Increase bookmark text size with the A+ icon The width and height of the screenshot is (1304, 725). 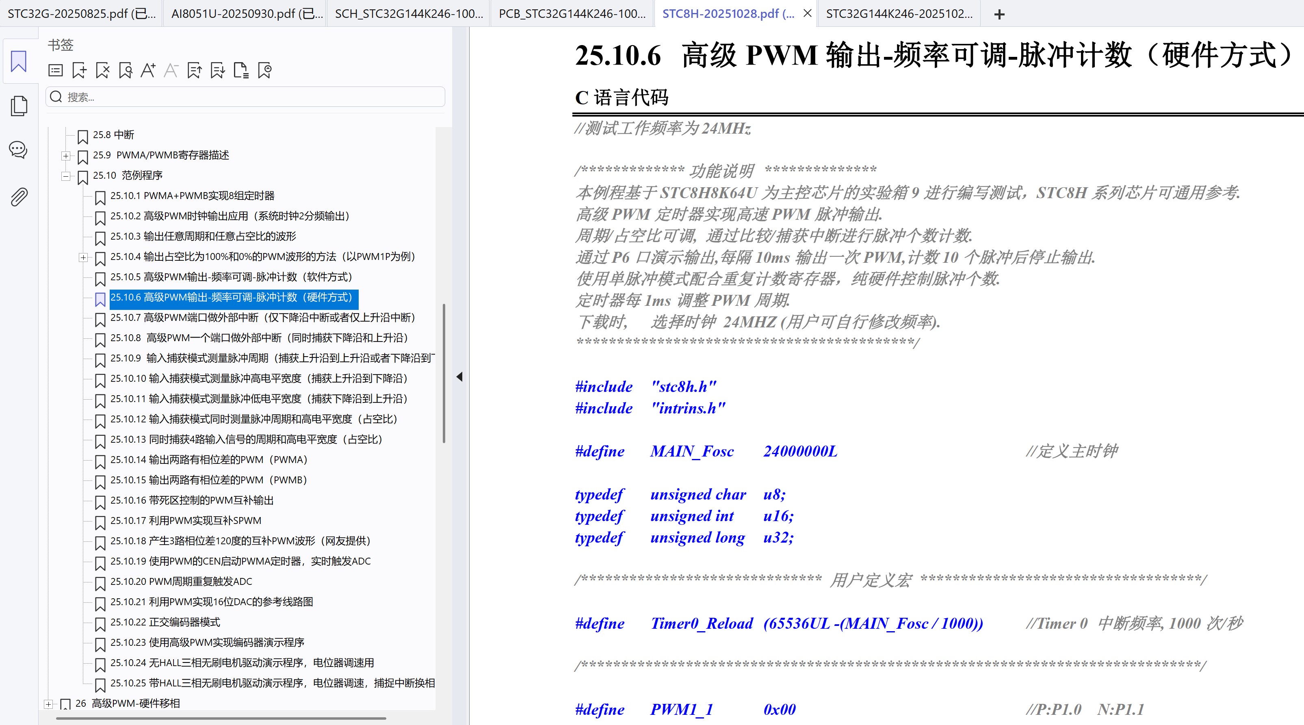coord(148,70)
